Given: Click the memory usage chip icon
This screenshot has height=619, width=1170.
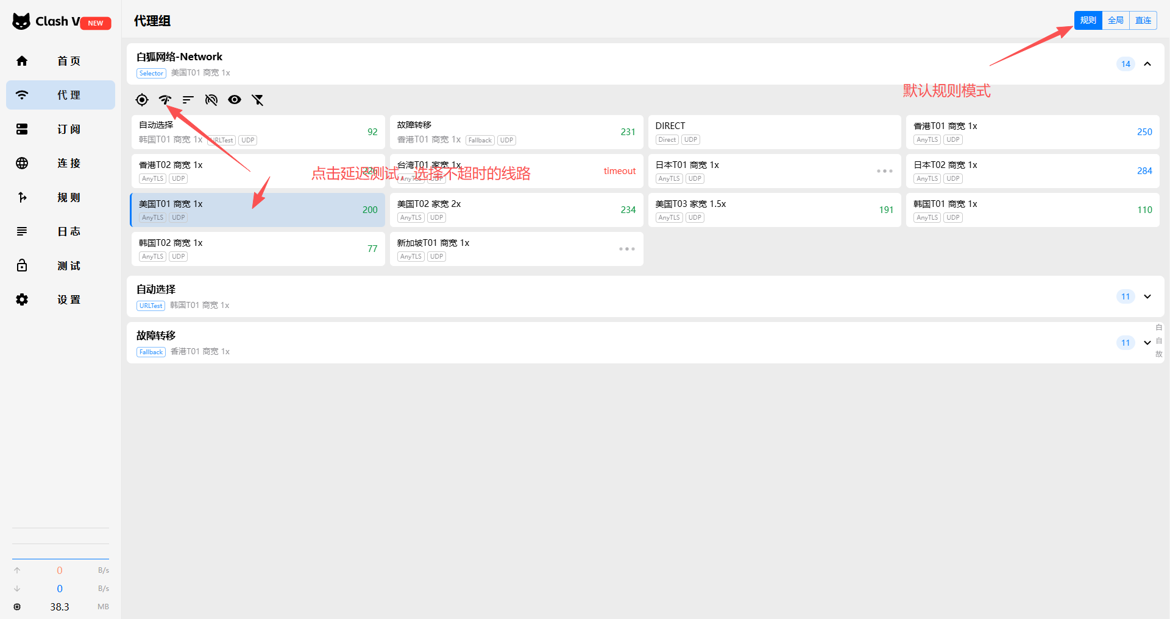Looking at the screenshot, I should 17,607.
